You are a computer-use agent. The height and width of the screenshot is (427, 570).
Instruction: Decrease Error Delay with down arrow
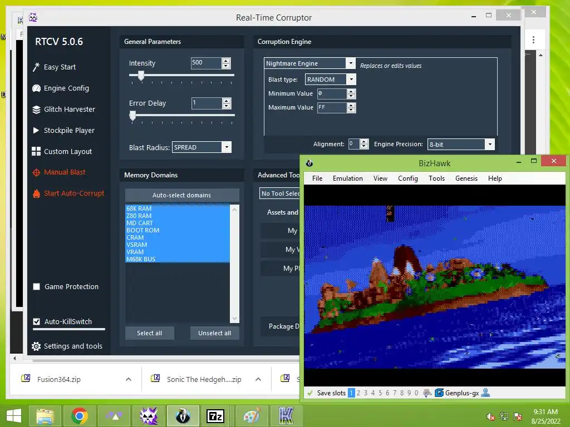pyautogui.click(x=227, y=106)
